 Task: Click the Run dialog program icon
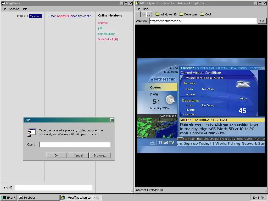point(32,132)
